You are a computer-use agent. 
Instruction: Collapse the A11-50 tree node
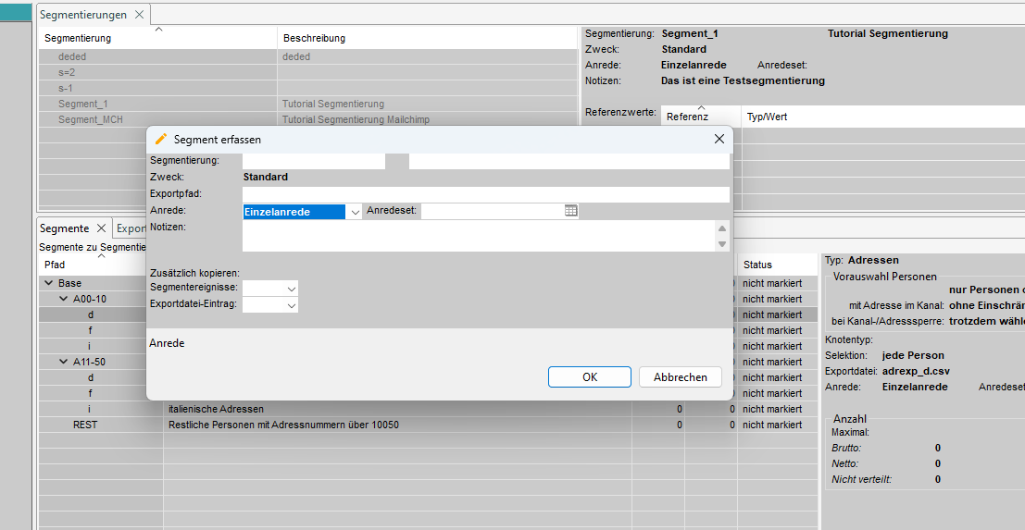[63, 362]
